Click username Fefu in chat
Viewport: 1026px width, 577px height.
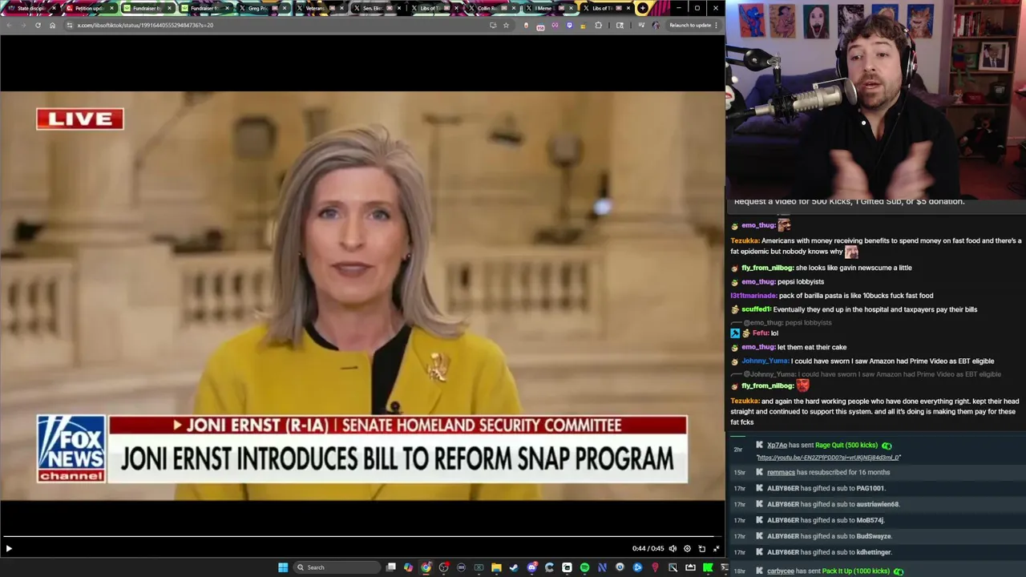point(760,333)
